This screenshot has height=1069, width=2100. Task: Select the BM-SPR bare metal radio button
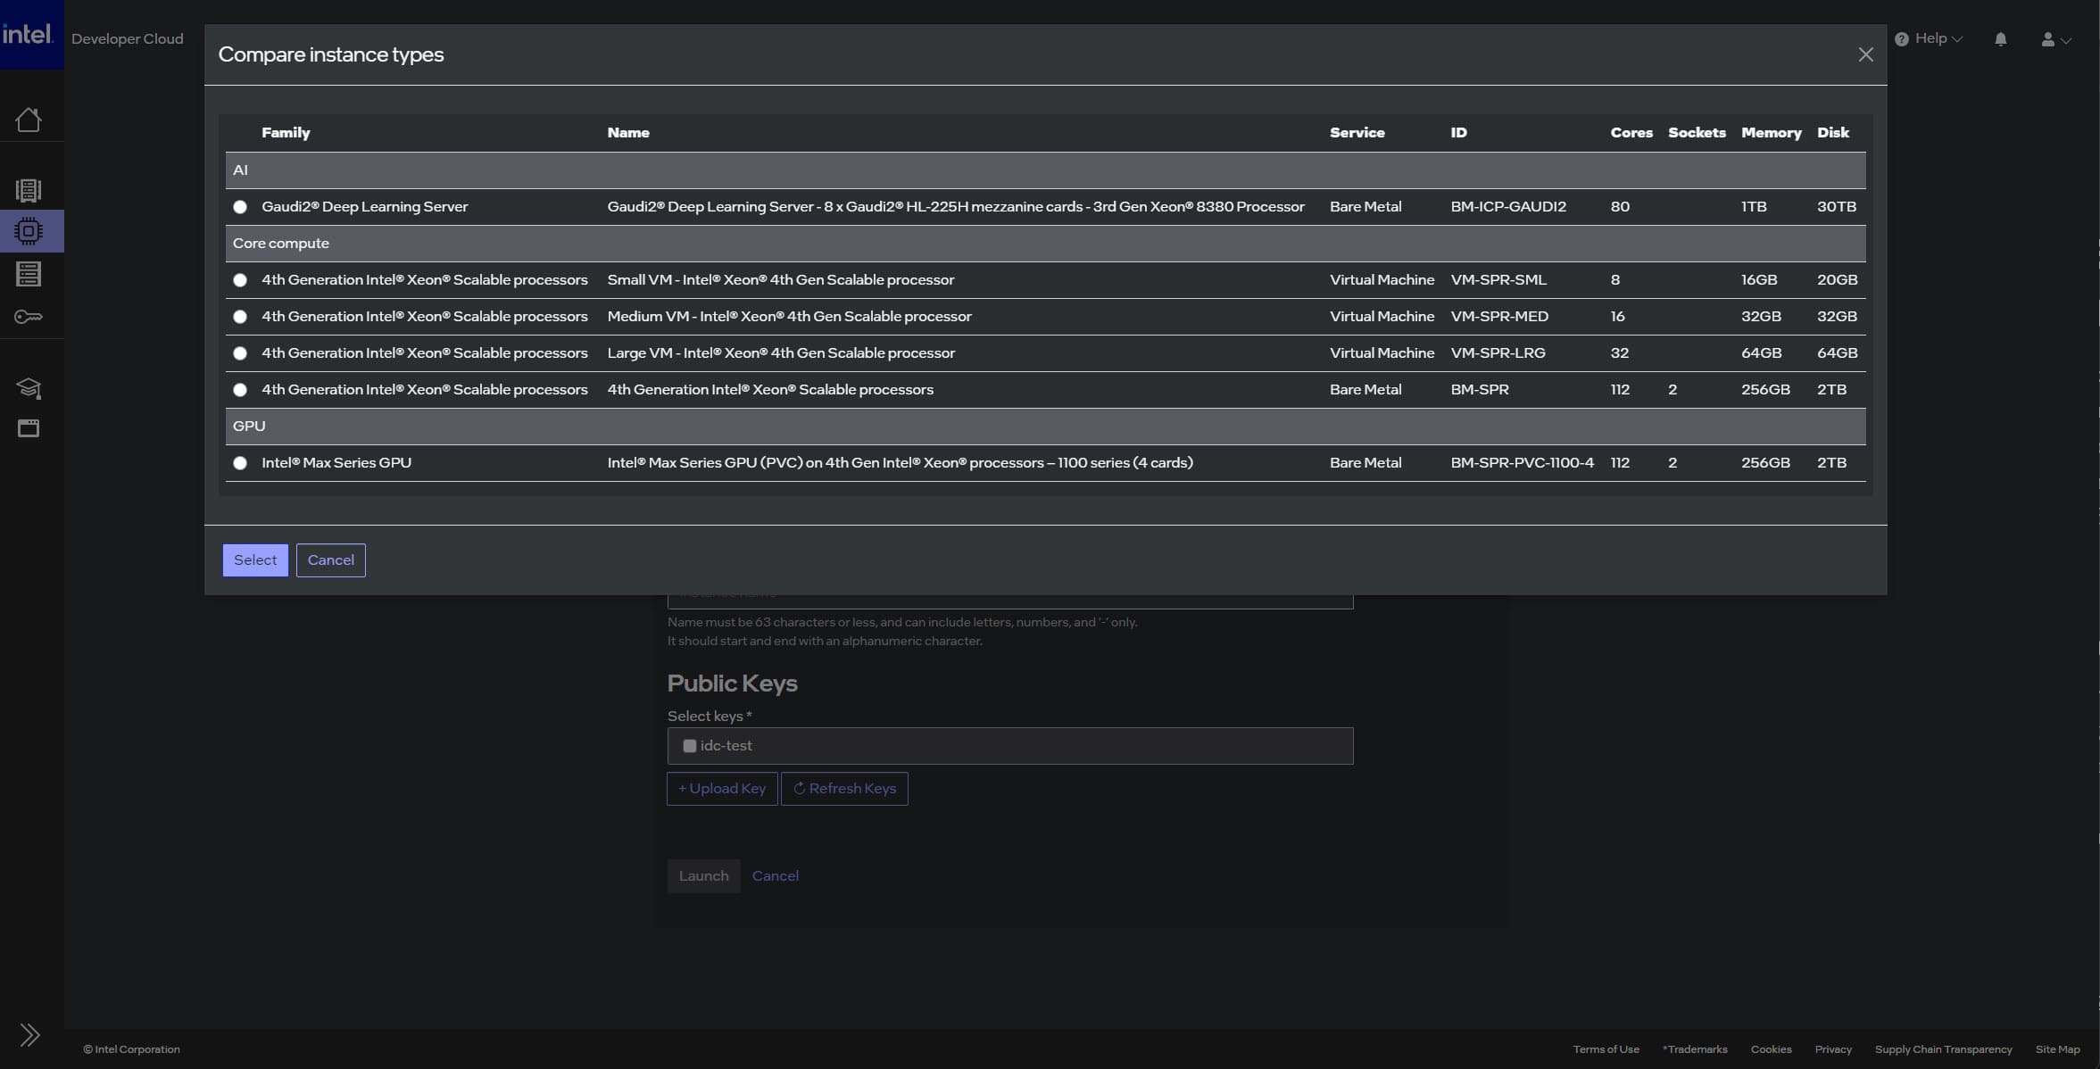[240, 390]
